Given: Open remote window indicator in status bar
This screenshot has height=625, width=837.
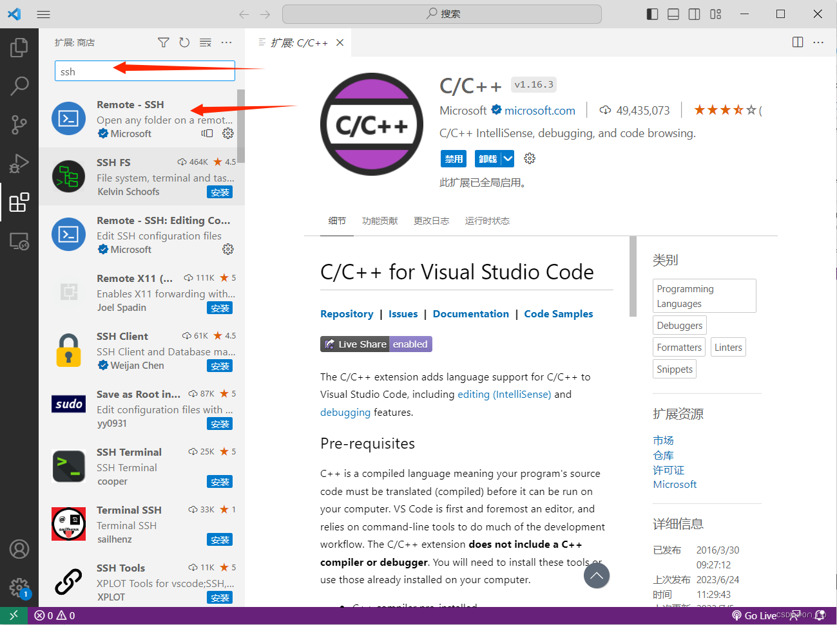Looking at the screenshot, I should (14, 615).
